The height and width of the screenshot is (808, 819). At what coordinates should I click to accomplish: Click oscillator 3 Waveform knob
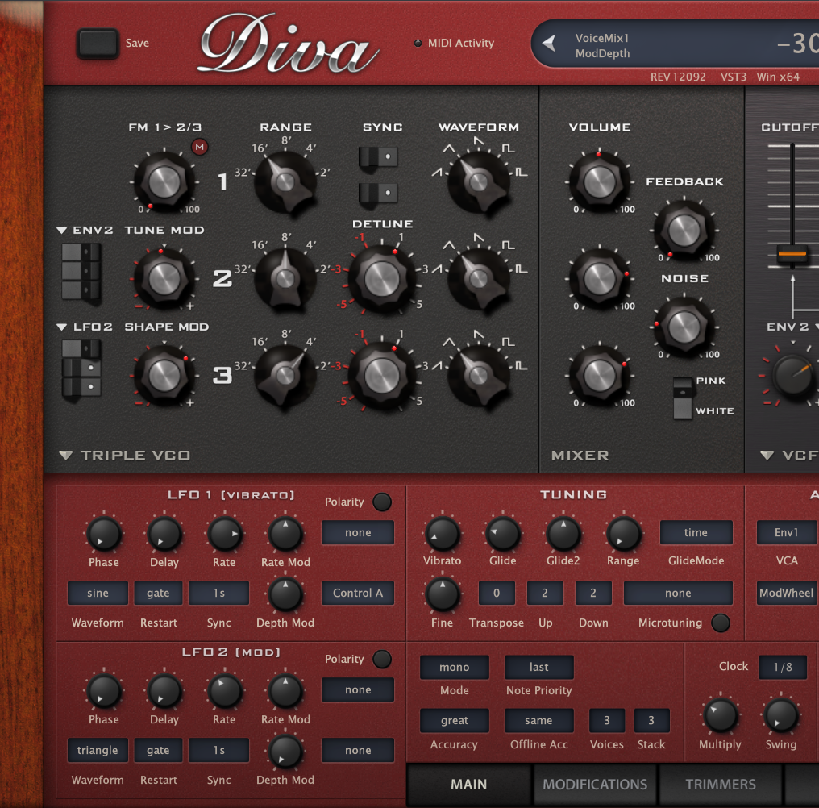coord(479,375)
